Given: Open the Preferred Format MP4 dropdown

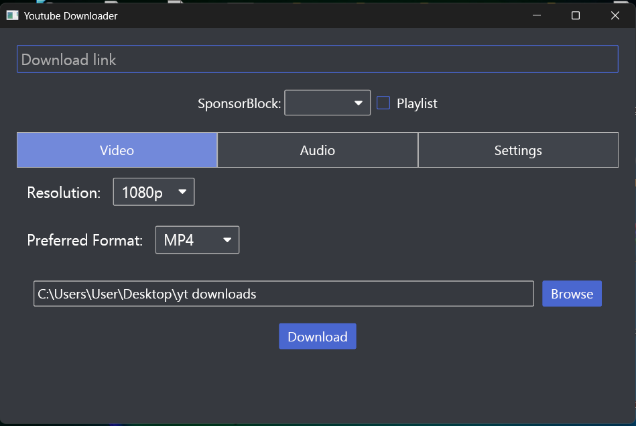Looking at the screenshot, I should 197,240.
